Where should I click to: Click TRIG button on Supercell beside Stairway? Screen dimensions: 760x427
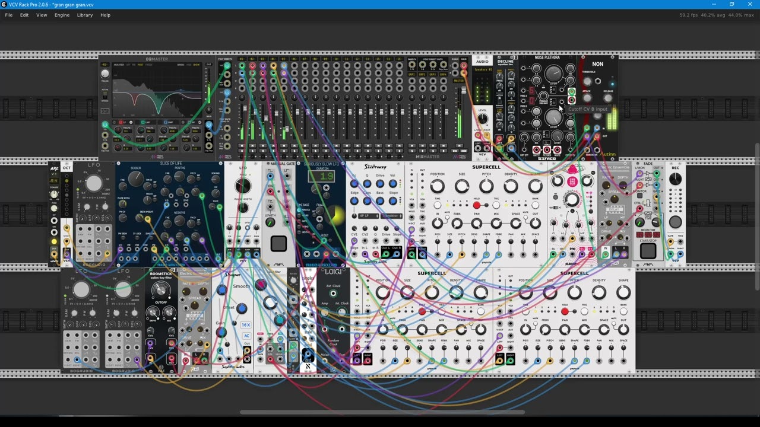tap(496, 205)
